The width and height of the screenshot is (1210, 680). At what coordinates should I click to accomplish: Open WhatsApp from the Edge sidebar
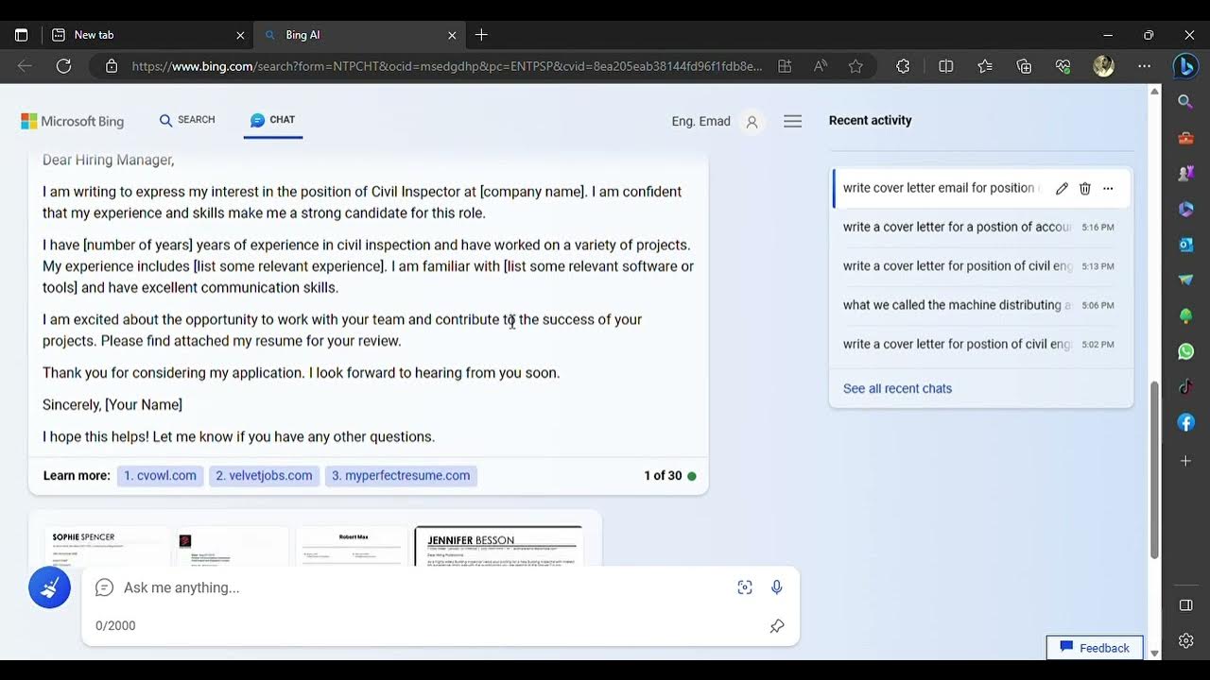pyautogui.click(x=1185, y=351)
